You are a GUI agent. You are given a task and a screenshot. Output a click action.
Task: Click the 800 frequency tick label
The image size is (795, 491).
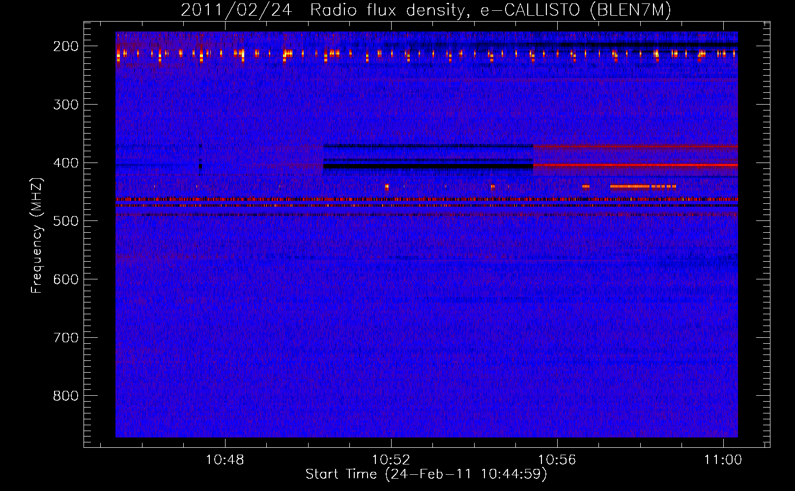pyautogui.click(x=65, y=396)
